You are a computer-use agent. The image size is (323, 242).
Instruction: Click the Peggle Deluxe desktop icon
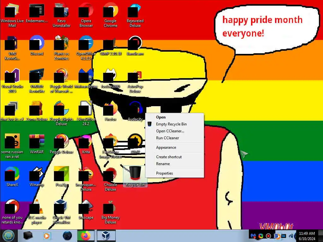62,144
